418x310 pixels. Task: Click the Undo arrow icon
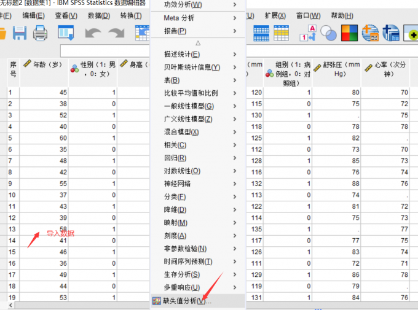pos(93,33)
